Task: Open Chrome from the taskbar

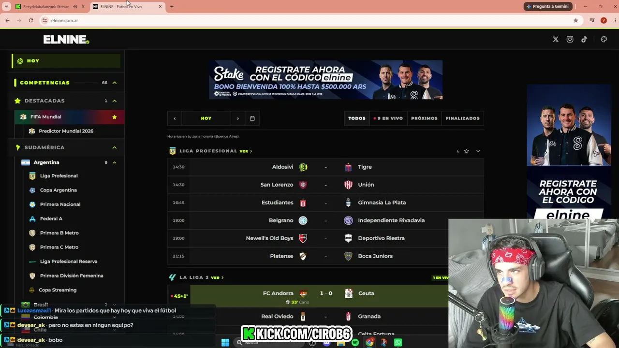Action: click(369, 343)
